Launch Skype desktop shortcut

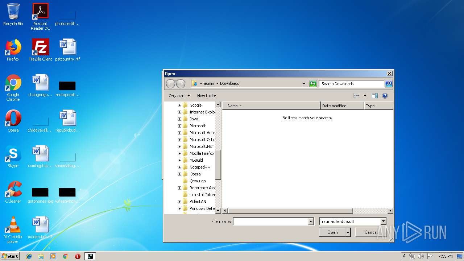tap(13, 157)
